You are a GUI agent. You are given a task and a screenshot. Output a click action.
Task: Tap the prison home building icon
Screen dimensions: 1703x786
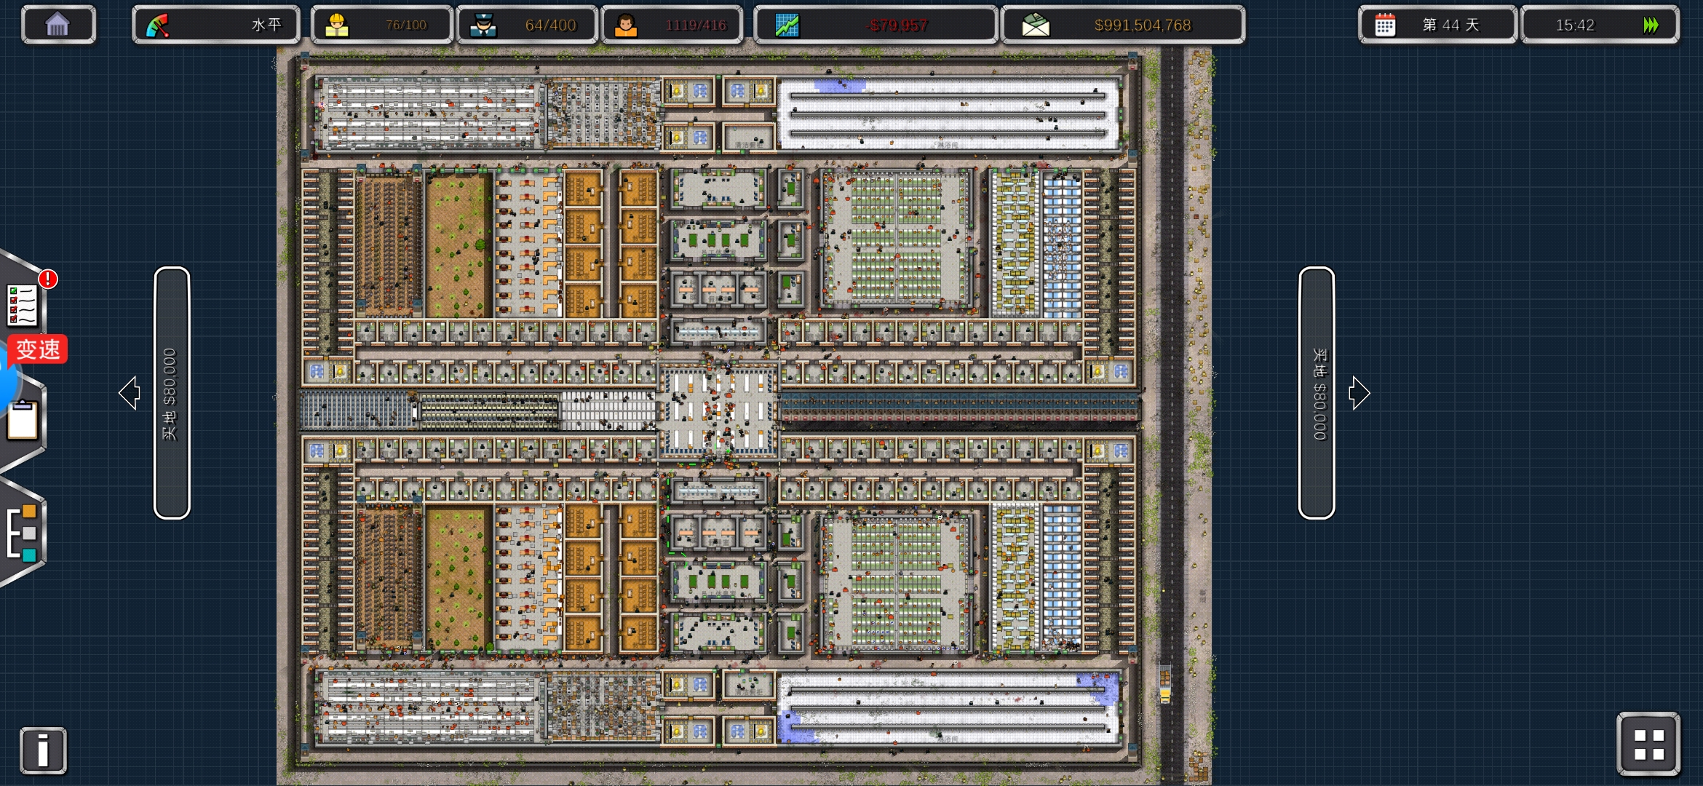57,25
